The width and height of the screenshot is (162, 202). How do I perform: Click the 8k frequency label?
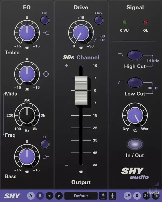pyautogui.click(x=35, y=129)
